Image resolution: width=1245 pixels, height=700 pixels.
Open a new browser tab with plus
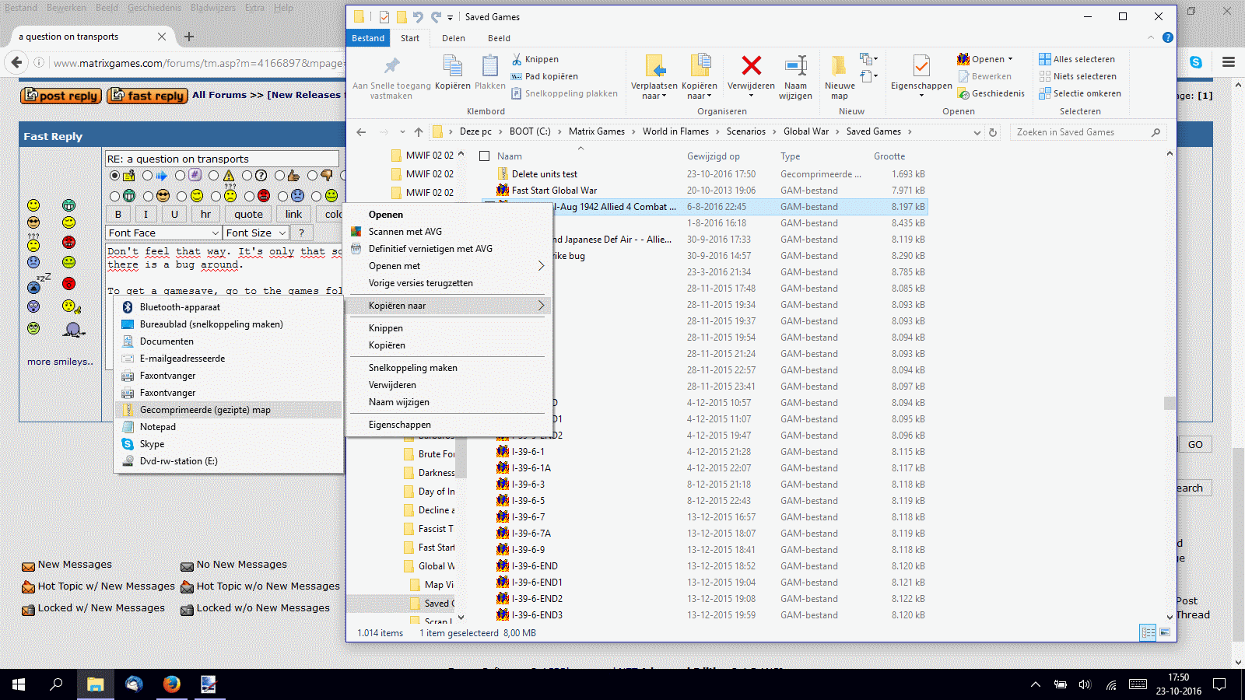pyautogui.click(x=189, y=37)
